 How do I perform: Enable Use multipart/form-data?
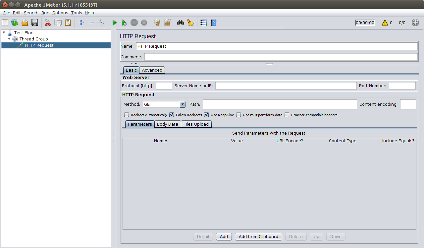(x=238, y=115)
